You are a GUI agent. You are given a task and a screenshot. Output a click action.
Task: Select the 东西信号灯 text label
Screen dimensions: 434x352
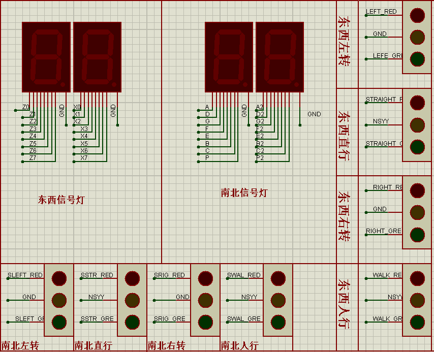[x=61, y=200]
